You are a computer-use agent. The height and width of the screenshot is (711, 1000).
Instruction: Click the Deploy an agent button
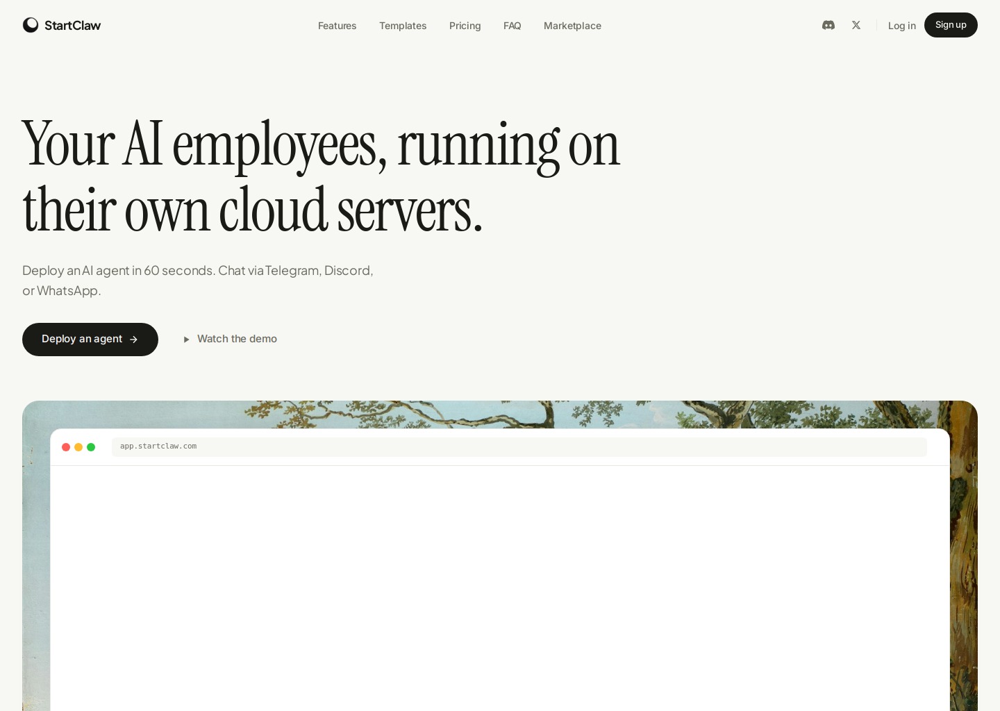tap(90, 340)
